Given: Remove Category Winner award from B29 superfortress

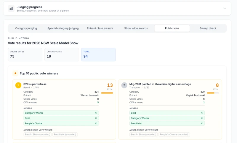Looking at the screenshot, I should point(96,113).
